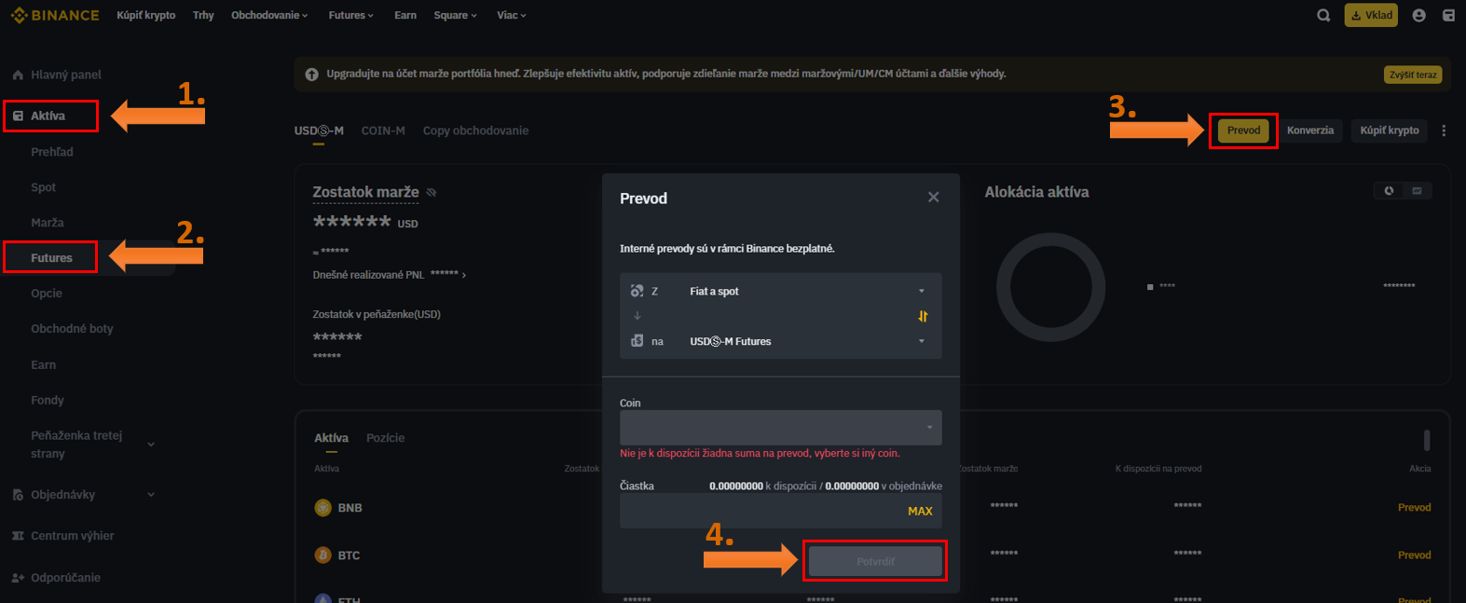Open the 'USDⓈ-M Futures' destination dropdown

coord(804,341)
